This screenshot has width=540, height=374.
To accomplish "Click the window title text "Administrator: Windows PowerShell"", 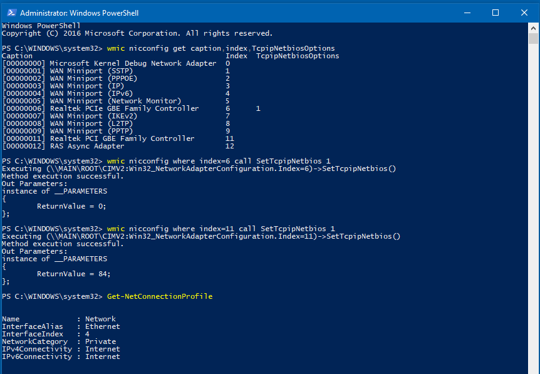I will click(x=80, y=13).
